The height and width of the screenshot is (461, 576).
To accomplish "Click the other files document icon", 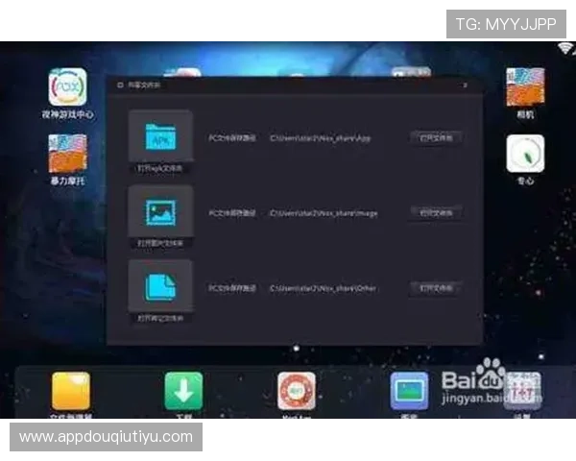I will coord(160,287).
